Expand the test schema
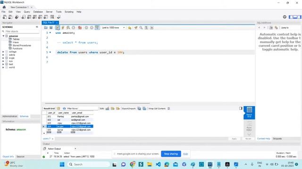The height and width of the screenshot is (169, 302). click(x=3, y=64)
